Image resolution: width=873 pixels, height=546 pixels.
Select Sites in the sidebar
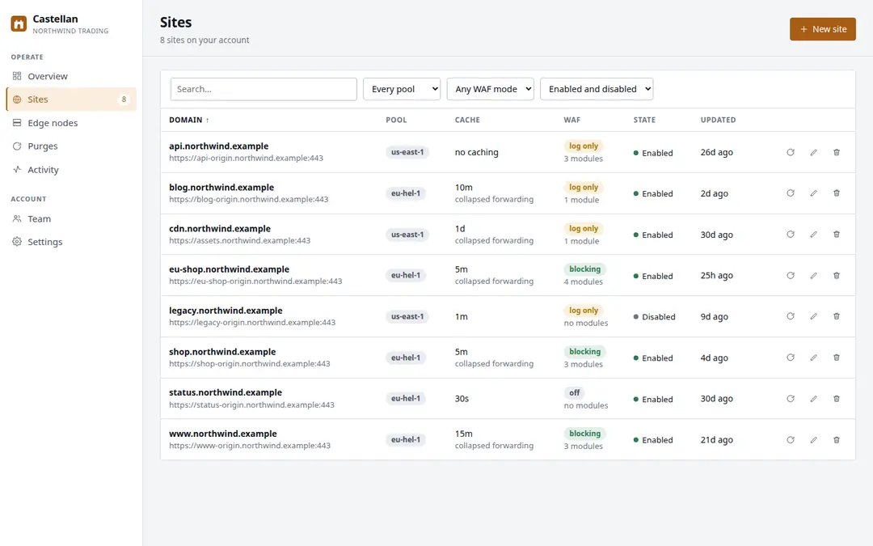(x=70, y=99)
